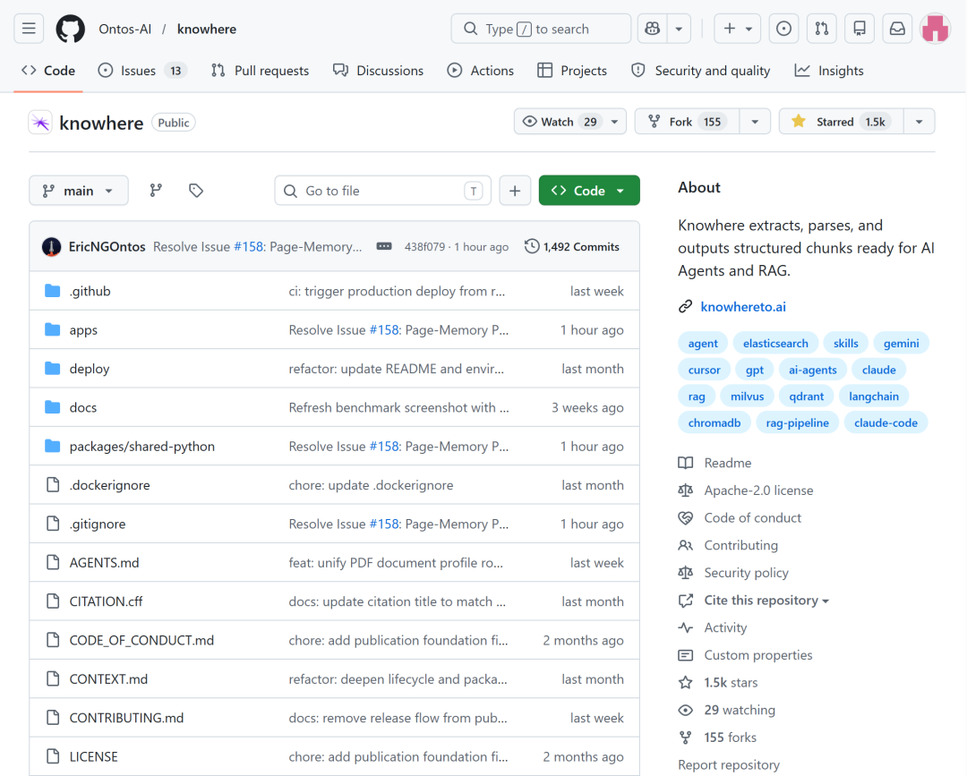Open the notifications inbox icon
The height and width of the screenshot is (776, 967).
pos(897,29)
